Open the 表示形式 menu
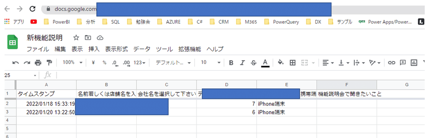The height and width of the screenshot is (138, 436). click(117, 49)
